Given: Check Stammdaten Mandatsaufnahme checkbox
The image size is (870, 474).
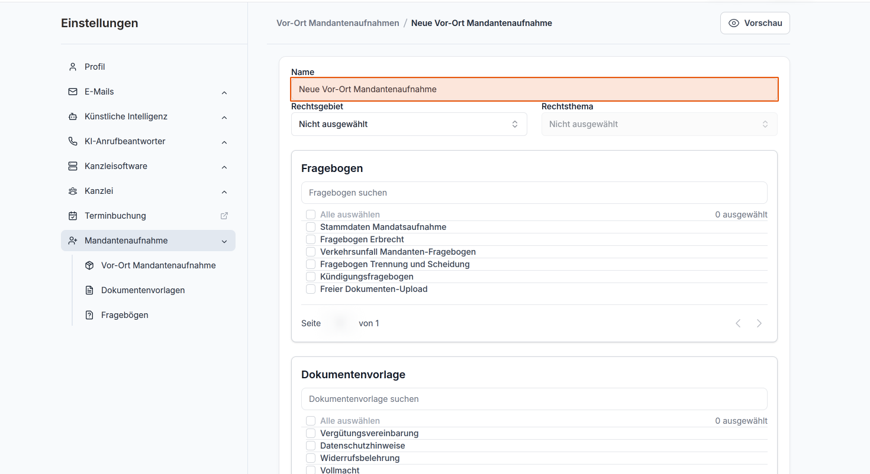Looking at the screenshot, I should point(311,227).
